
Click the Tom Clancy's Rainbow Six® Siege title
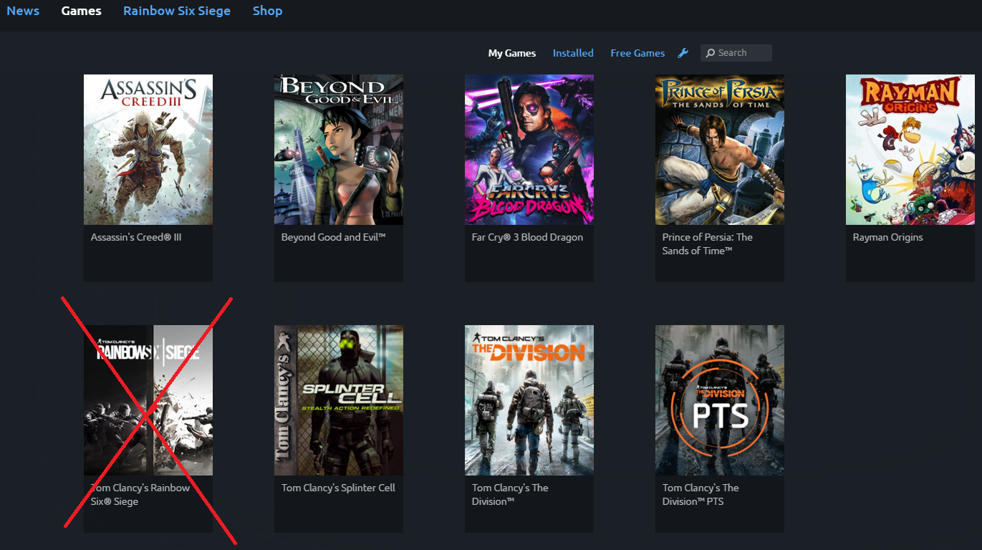click(140, 495)
